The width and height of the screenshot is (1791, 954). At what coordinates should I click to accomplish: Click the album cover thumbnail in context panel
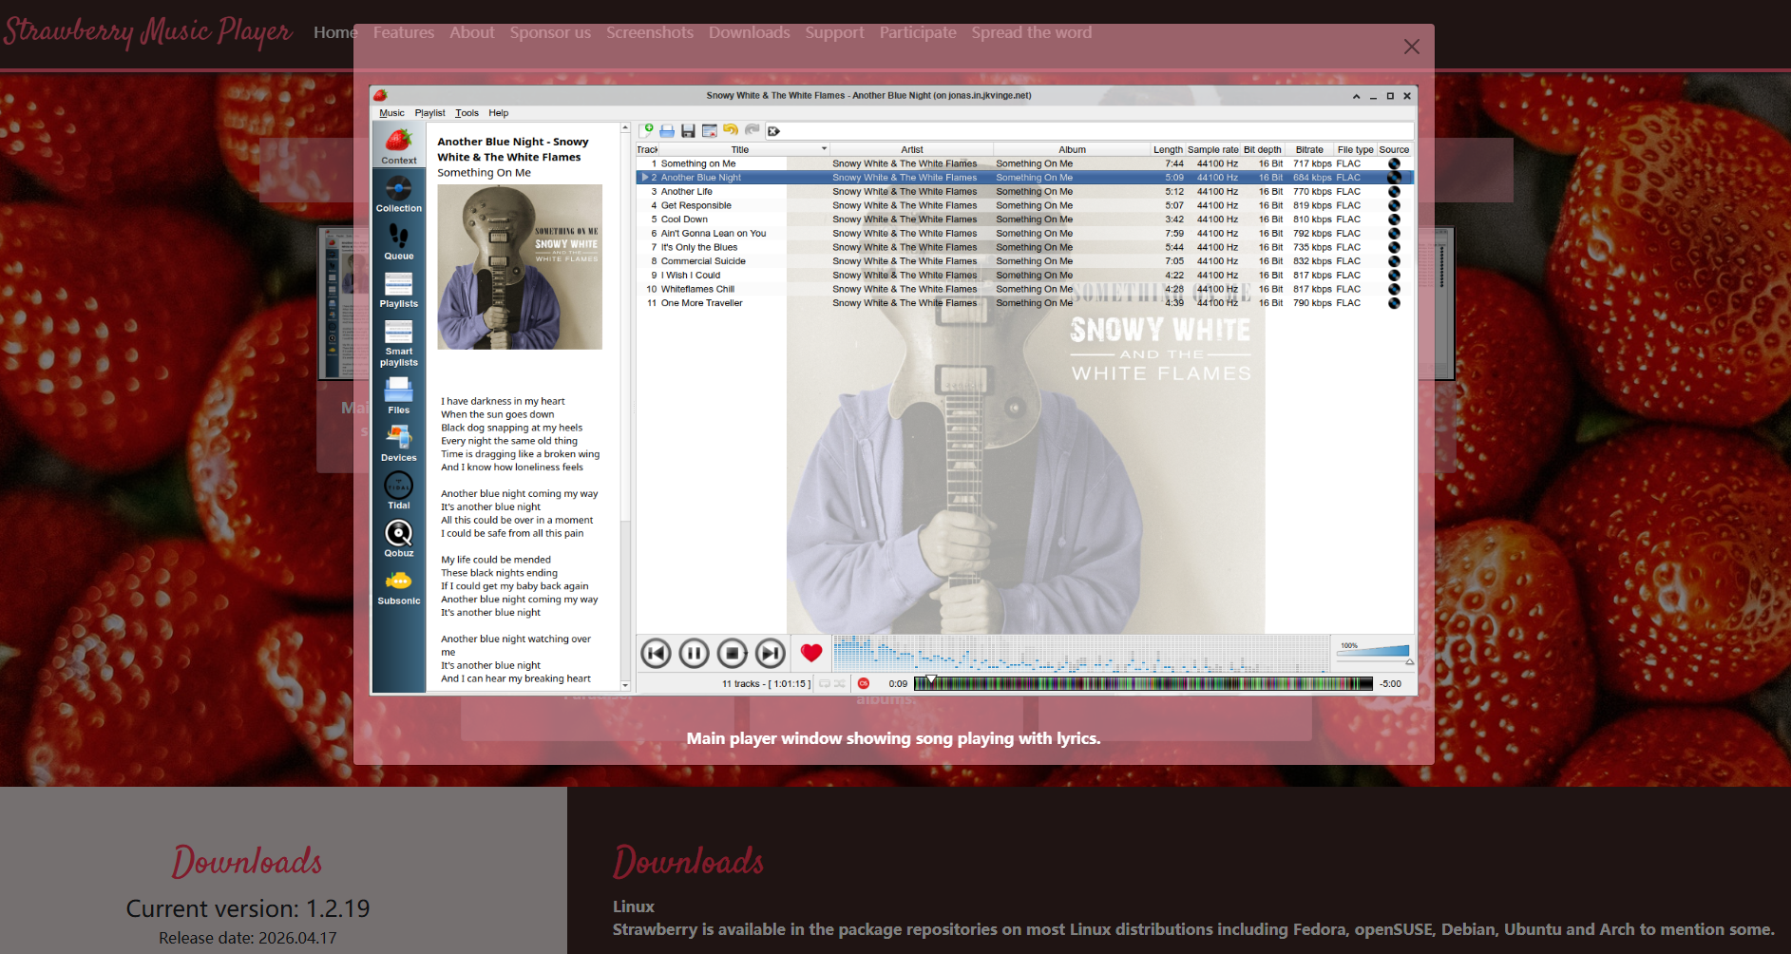[x=520, y=267]
